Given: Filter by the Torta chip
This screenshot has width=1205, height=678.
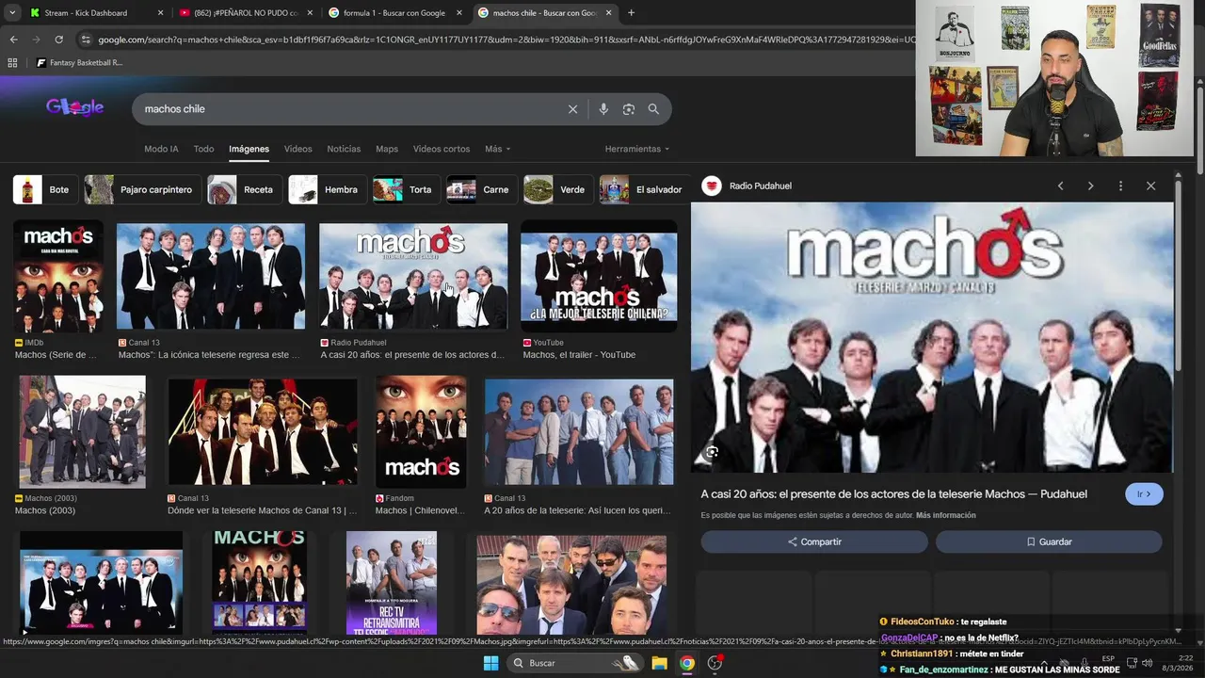Looking at the screenshot, I should [x=407, y=189].
